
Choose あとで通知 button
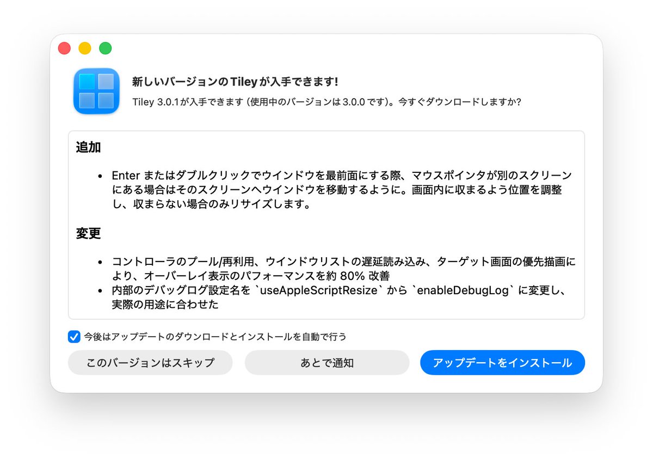pos(327,363)
